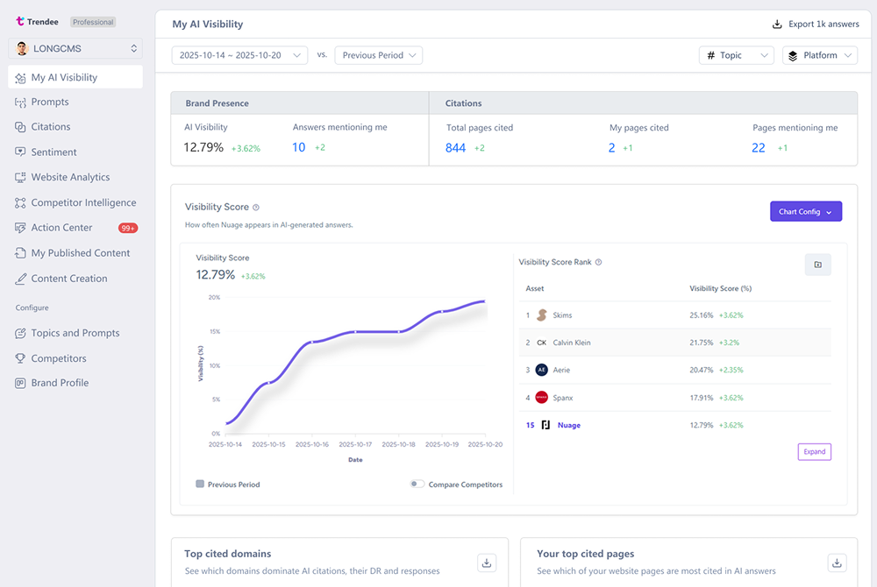Screen dimensions: 877x587
Task: Click the Total pages cited value 844
Action: [x=455, y=148]
